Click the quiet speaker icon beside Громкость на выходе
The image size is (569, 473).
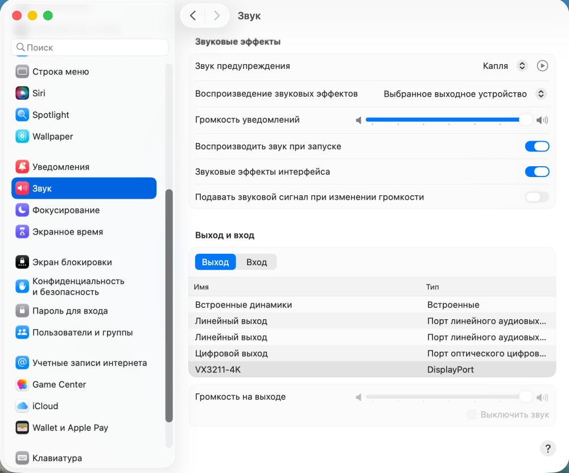(x=358, y=397)
